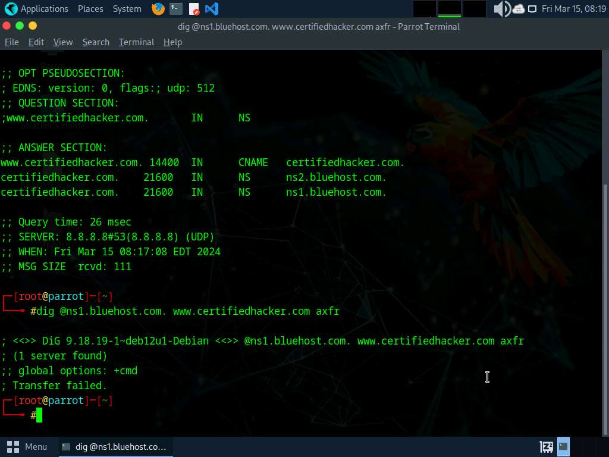Open the terminal launcher in top panel
The image size is (609, 457).
[175, 9]
